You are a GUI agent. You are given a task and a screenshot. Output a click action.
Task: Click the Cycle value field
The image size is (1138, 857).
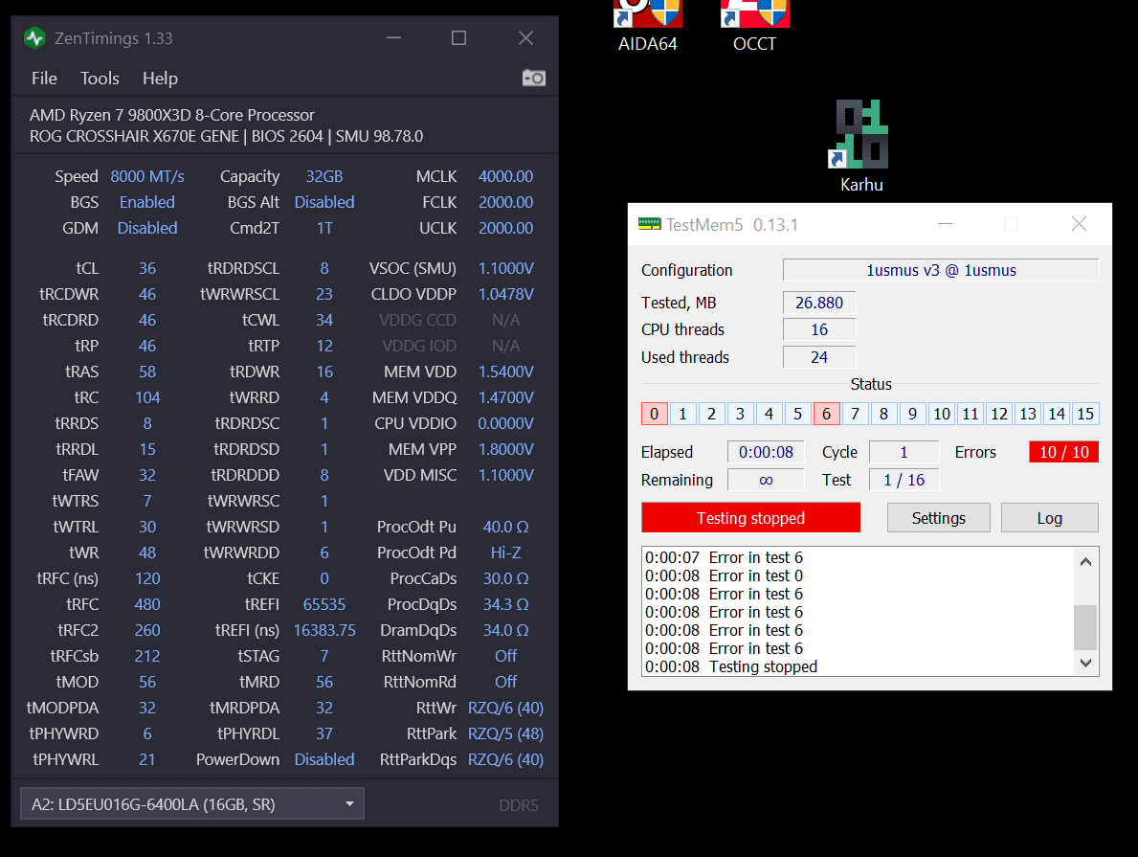904,453
